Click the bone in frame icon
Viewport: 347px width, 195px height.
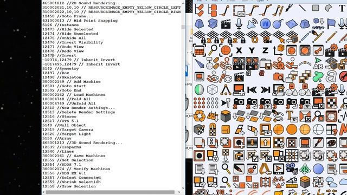pyautogui.click(x=318, y=50)
